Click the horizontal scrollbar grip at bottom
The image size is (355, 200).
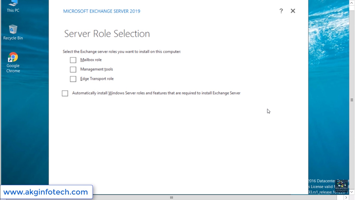tap(172, 198)
